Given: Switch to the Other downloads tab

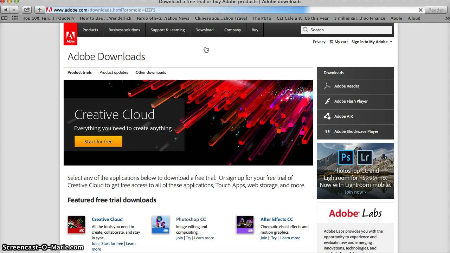Looking at the screenshot, I should tap(151, 72).
